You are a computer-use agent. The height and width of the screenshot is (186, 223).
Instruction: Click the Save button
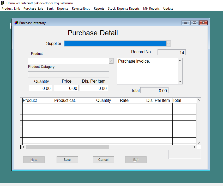67,160
